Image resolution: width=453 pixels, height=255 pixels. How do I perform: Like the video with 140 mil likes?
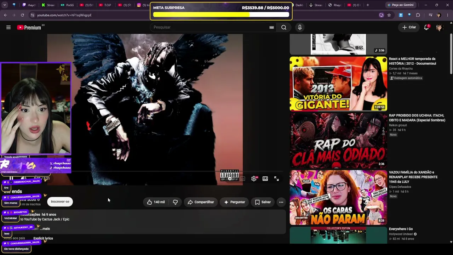point(156,202)
